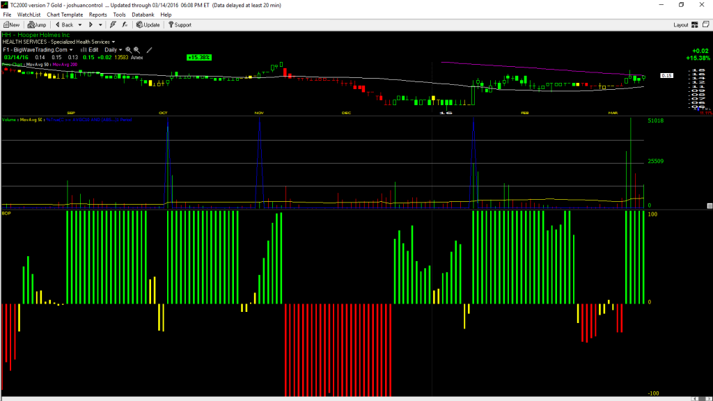Click the New toolbar button

click(x=11, y=25)
